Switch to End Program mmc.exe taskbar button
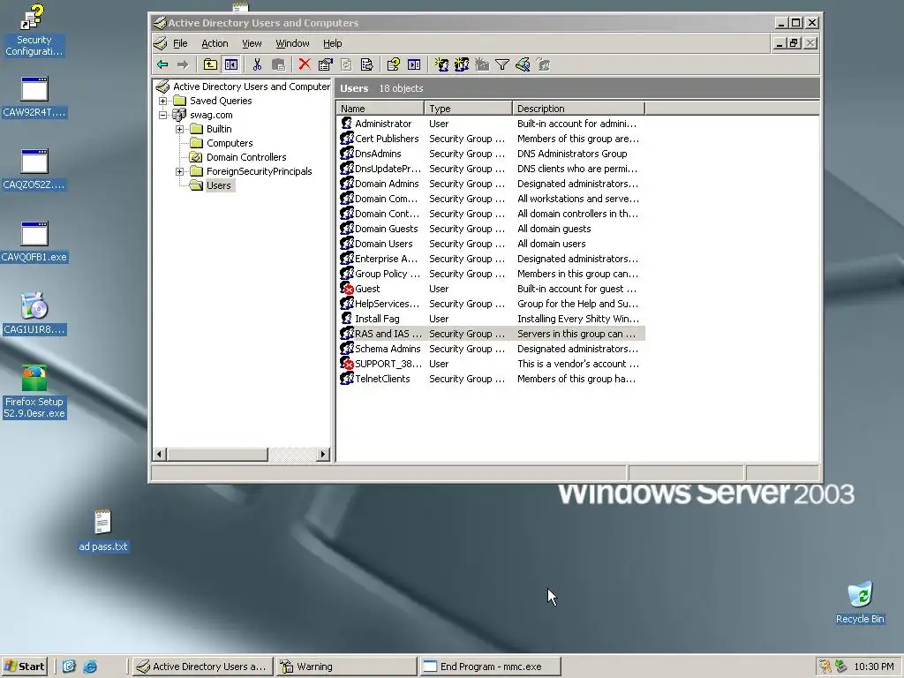This screenshot has height=678, width=904. tap(490, 667)
